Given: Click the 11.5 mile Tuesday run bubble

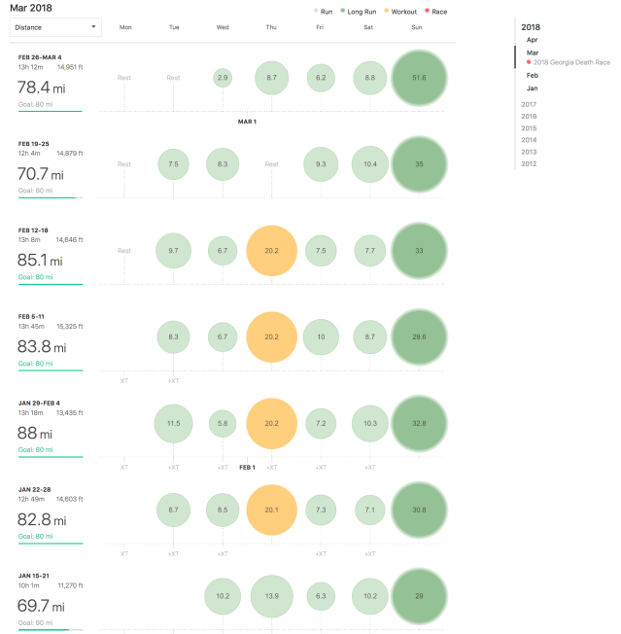Looking at the screenshot, I should click(x=174, y=424).
